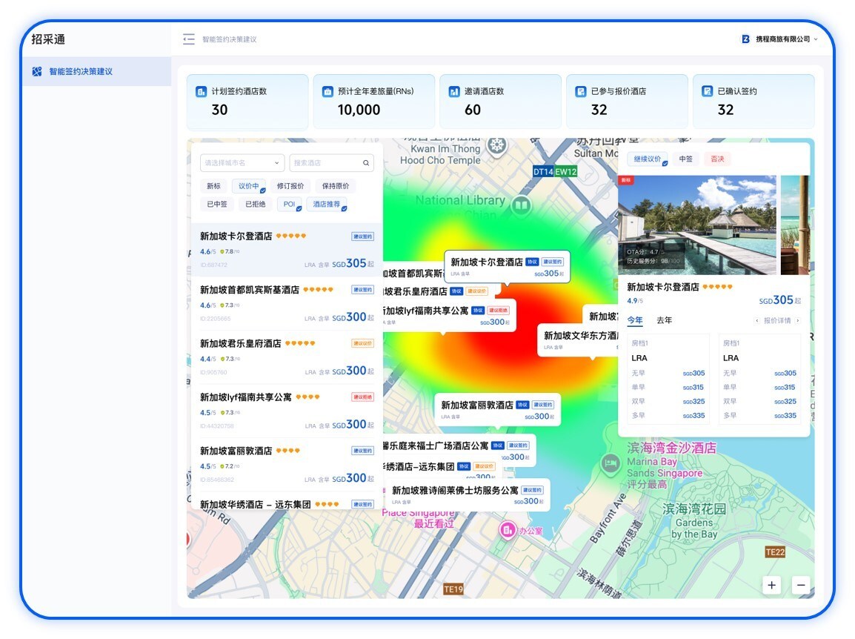855x639 pixels.
Task: Click the search magnifier icon in hotel search
Action: (x=366, y=163)
